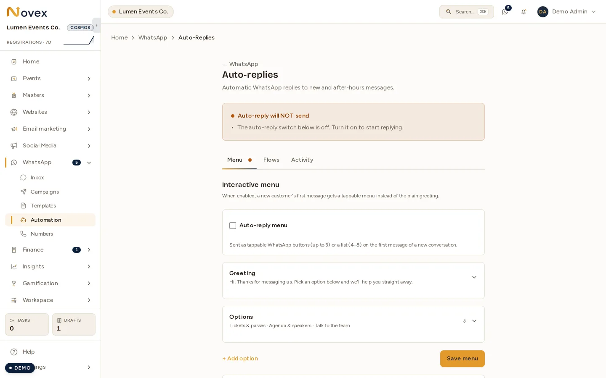Viewport: 606px width, 378px height.
Task: Click the Insights chart icon
Action: [x=14, y=267]
